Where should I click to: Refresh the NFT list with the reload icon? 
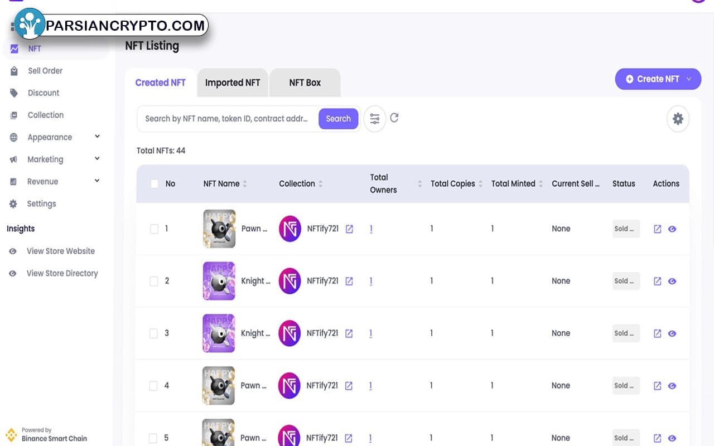coord(394,118)
